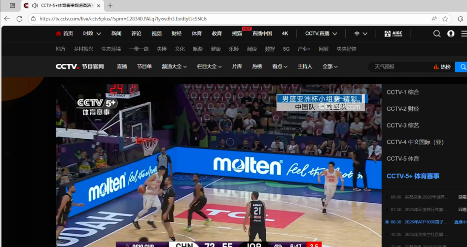Open the AIGC logo link
The height and width of the screenshot is (247, 467).
393,33
